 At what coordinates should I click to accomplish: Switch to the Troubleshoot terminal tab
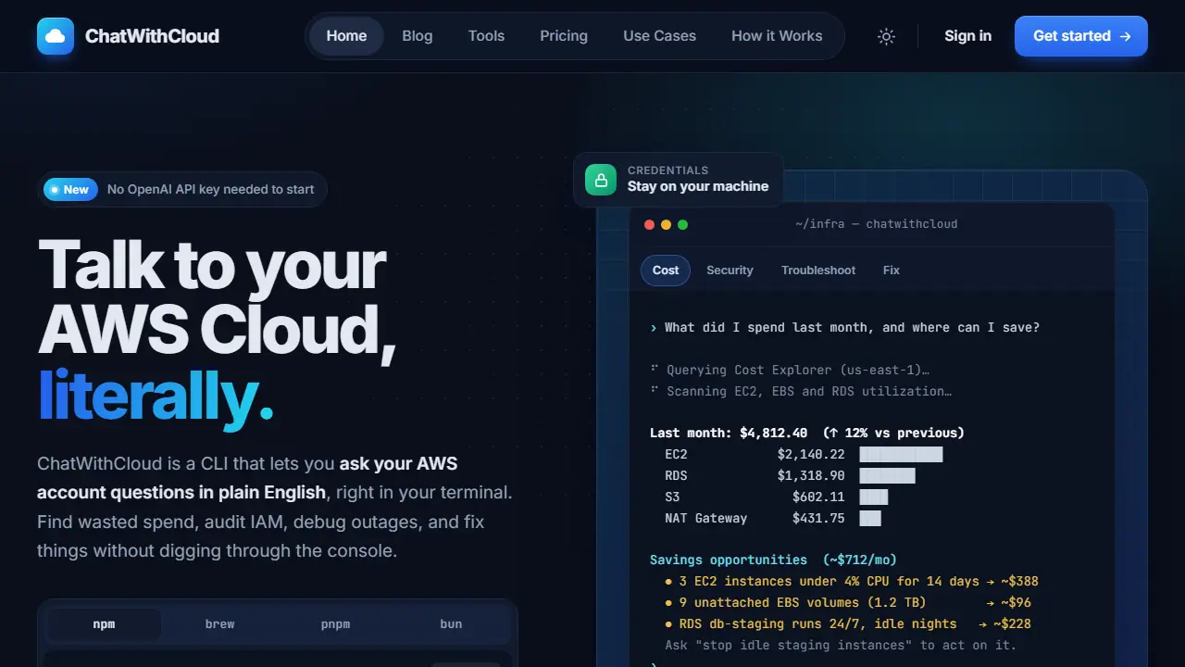point(818,271)
